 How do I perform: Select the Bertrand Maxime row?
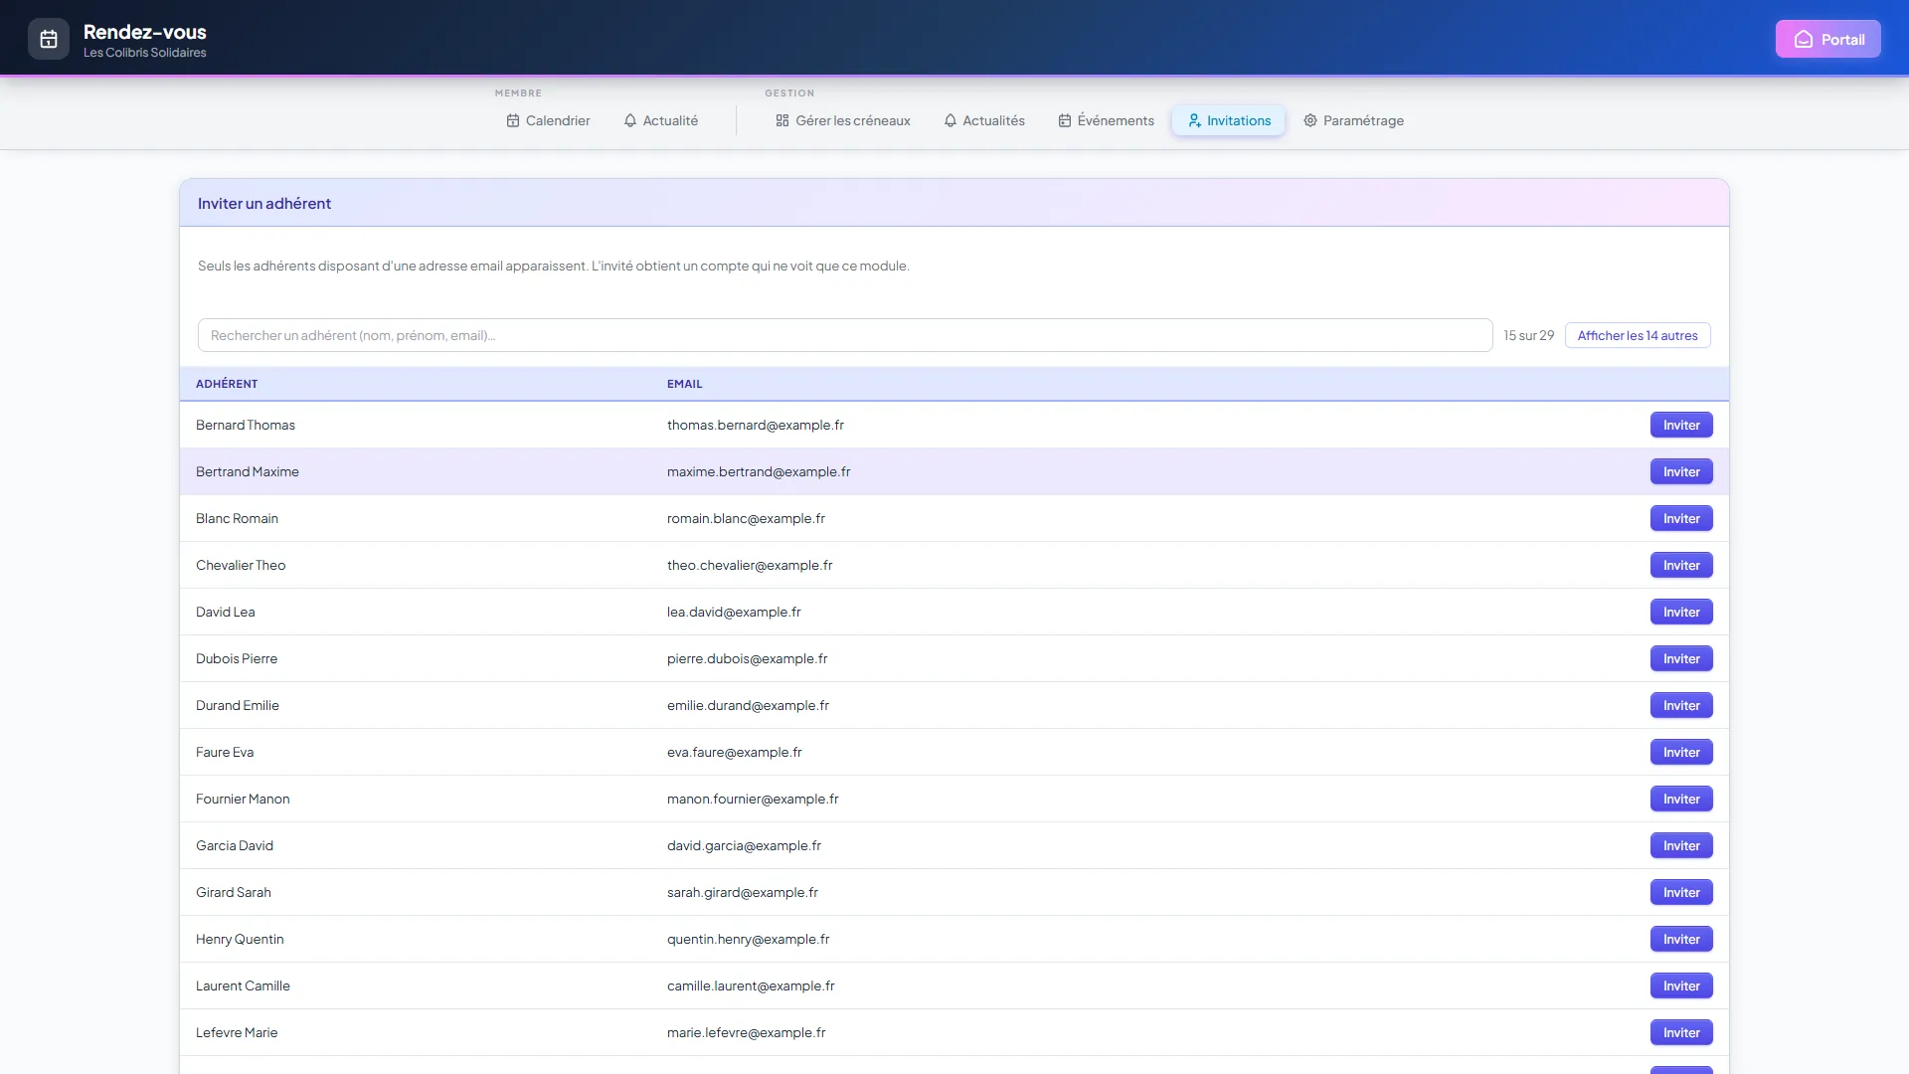pyautogui.click(x=954, y=471)
